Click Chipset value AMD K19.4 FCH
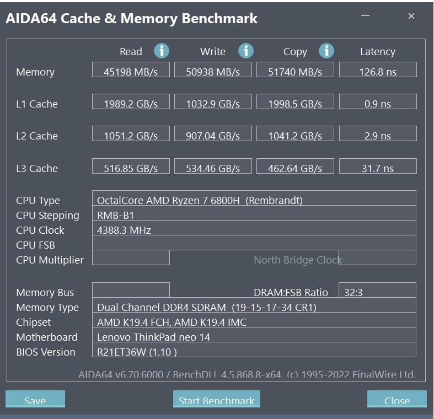 [254, 320]
